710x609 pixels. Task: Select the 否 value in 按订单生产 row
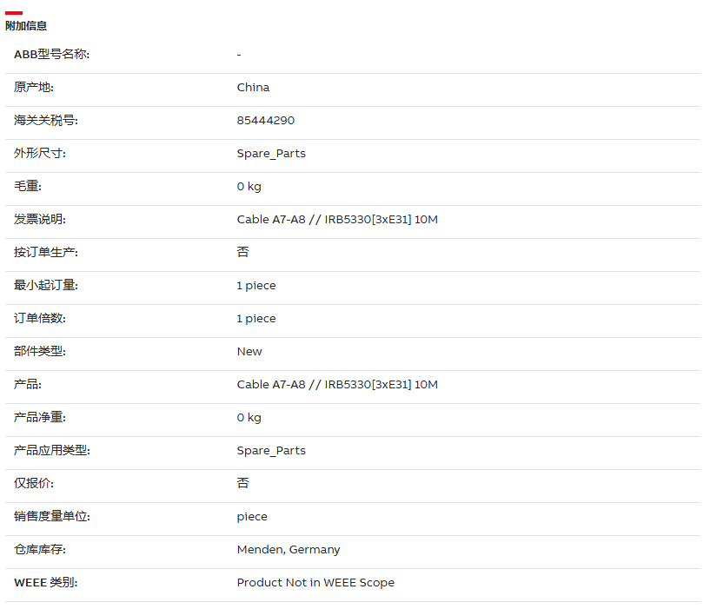pos(243,252)
